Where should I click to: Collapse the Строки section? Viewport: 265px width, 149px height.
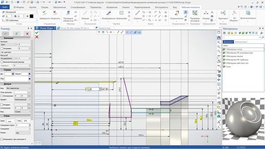[x=2, y=70]
